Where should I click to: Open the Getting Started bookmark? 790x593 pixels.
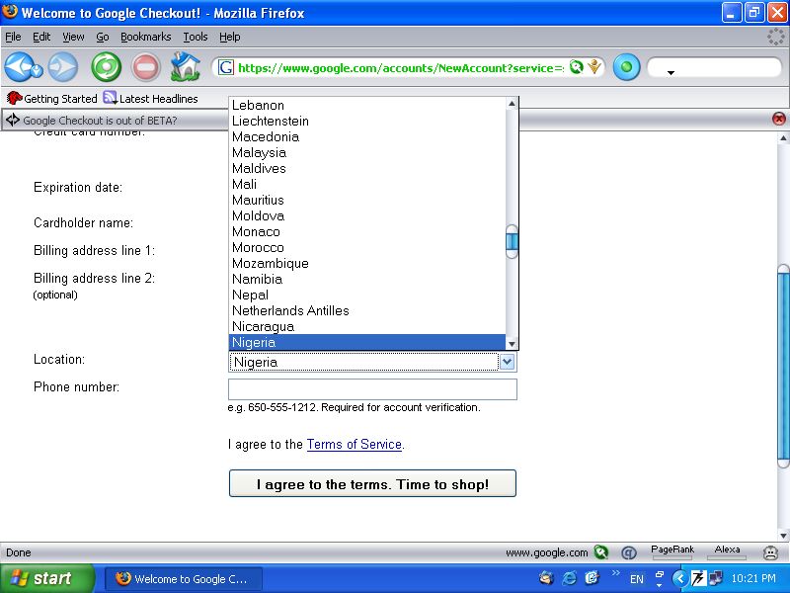click(52, 98)
